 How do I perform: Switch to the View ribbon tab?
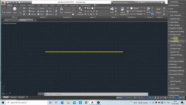pyautogui.click(x=39, y=5)
